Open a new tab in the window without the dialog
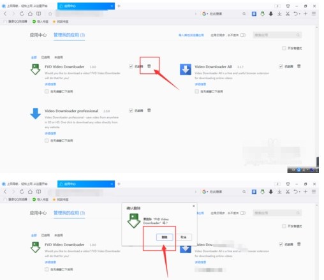Screen dimensions: 324x280 point(119,6)
